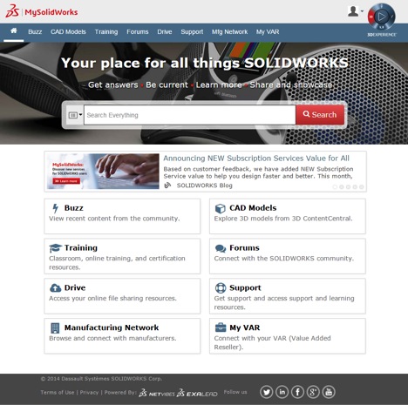Click 'View recent content from the community.' text
This screenshot has width=408, height=405.
tap(114, 219)
